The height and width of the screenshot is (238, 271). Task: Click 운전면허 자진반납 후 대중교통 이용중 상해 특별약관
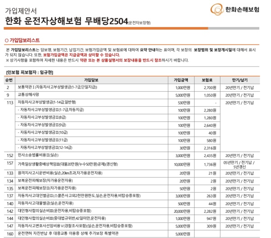(68, 234)
